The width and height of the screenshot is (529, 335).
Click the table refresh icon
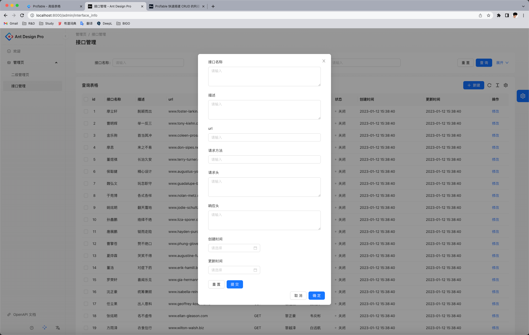click(489, 85)
